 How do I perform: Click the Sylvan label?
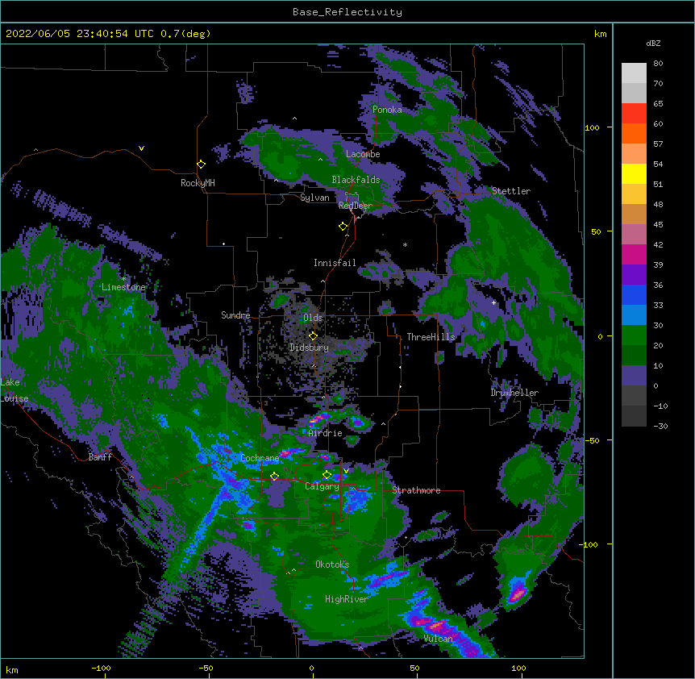click(x=314, y=198)
